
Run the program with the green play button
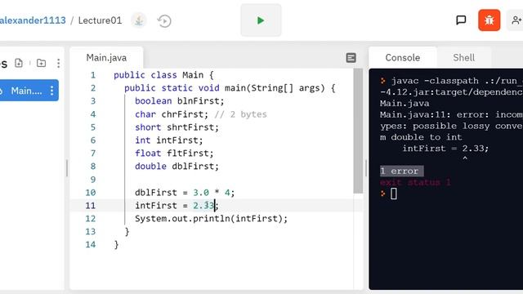point(261,20)
